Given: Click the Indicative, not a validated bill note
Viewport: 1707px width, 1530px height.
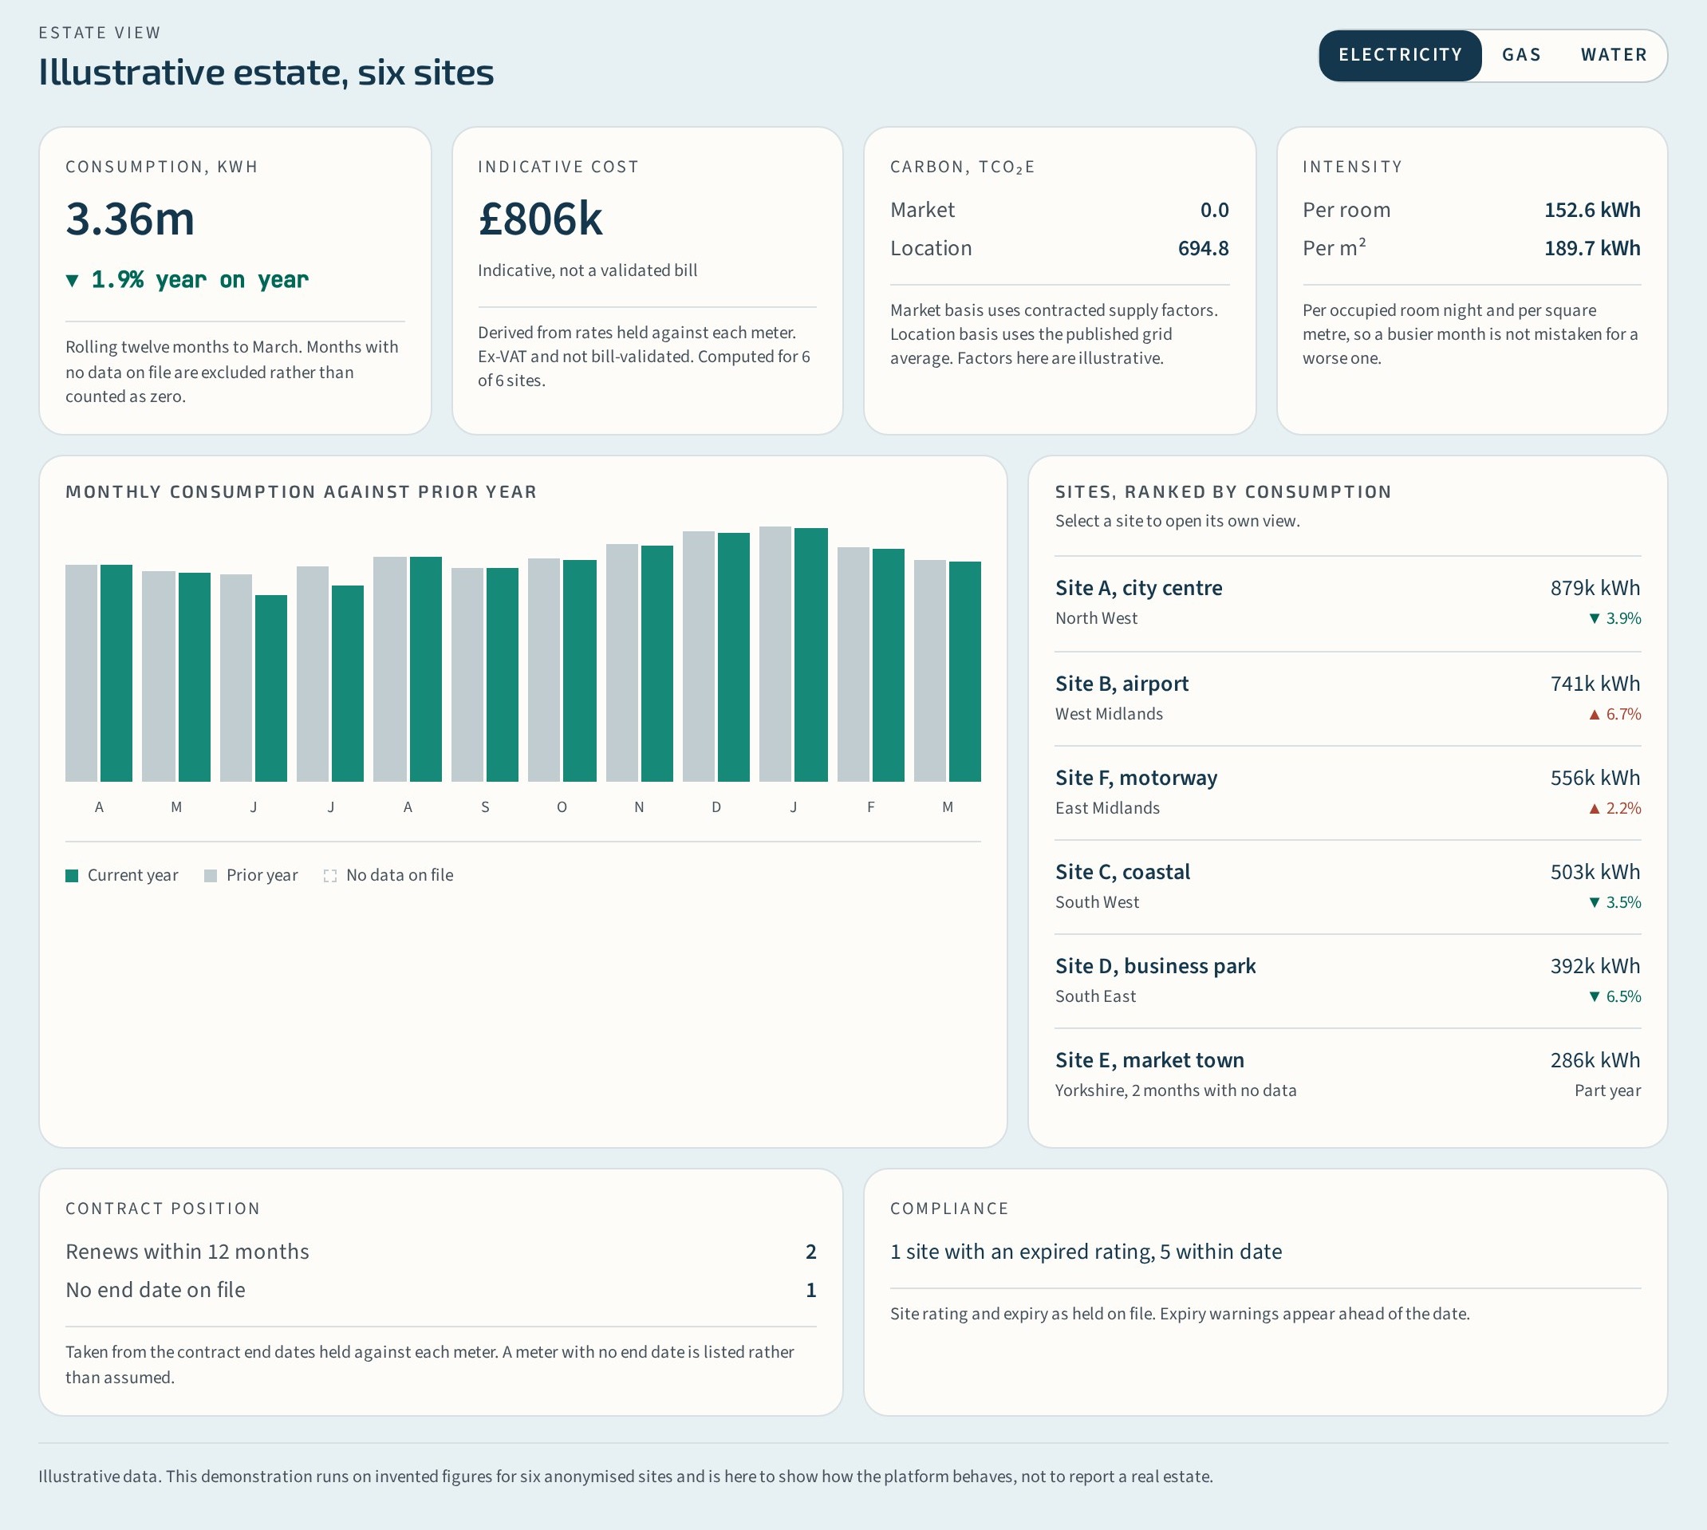Looking at the screenshot, I should point(588,270).
